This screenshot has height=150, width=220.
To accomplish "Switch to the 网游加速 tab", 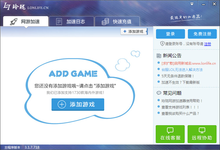I will [x=26, y=21].
